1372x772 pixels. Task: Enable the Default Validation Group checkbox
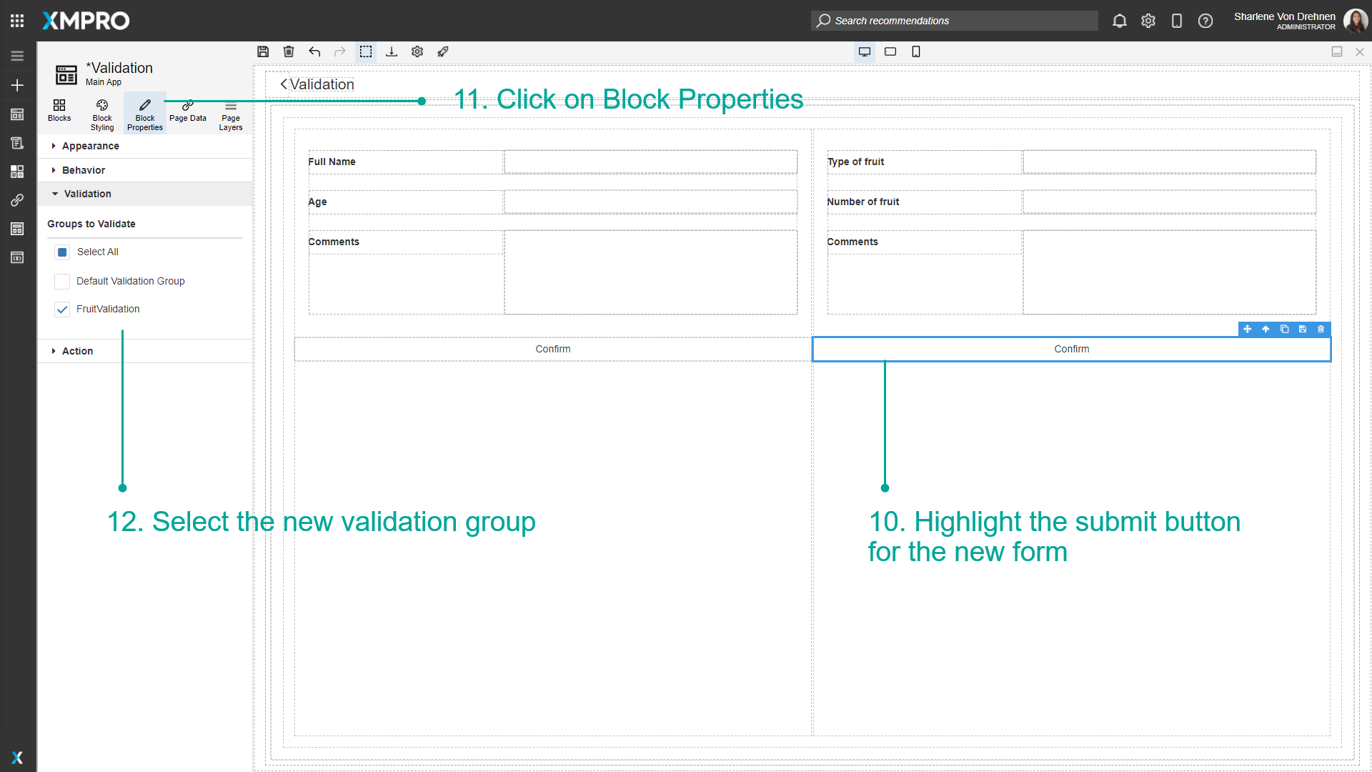[62, 281]
